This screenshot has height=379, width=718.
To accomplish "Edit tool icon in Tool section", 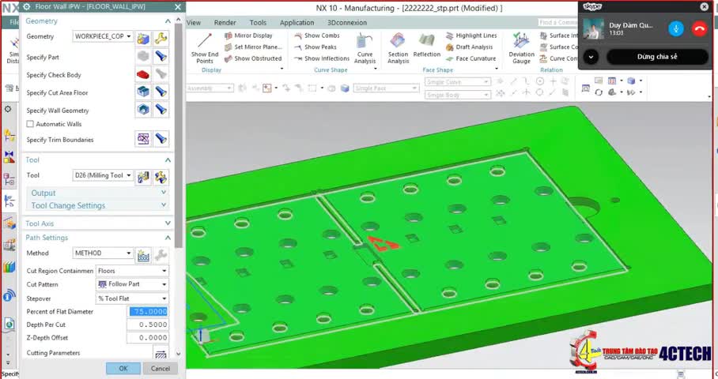I will click(161, 177).
